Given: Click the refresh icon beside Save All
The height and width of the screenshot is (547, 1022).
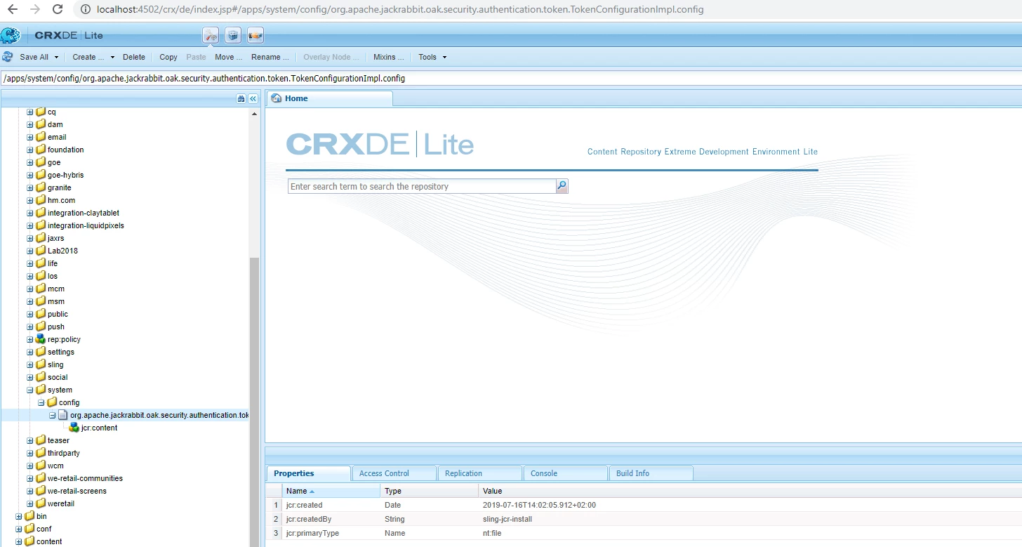Looking at the screenshot, I should pyautogui.click(x=8, y=57).
